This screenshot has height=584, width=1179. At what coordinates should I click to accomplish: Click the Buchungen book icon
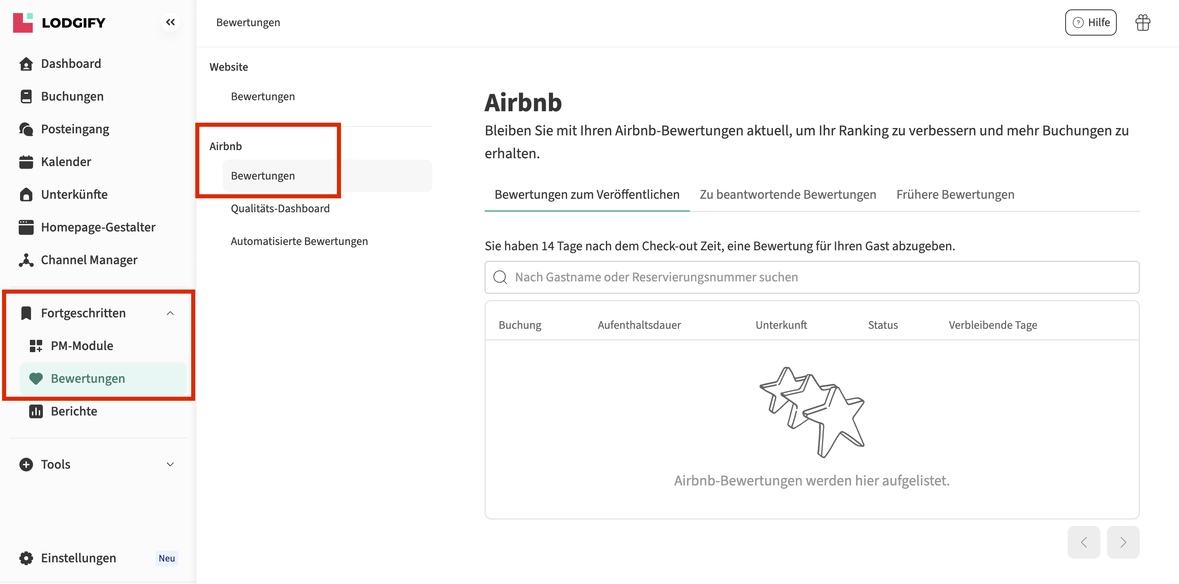[26, 97]
